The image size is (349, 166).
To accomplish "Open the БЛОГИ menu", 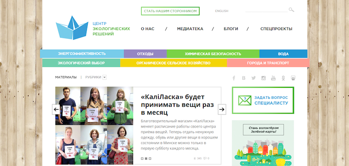I will 231,29.
